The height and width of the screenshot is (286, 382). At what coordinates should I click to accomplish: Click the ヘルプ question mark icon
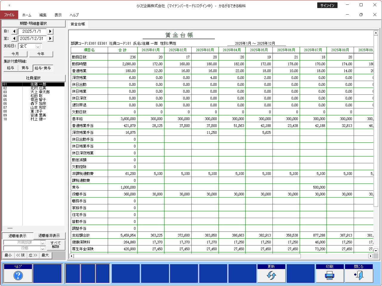tap(18, 276)
